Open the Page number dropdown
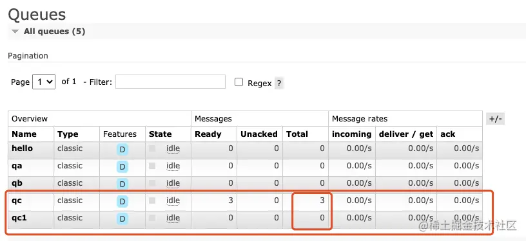 pyautogui.click(x=44, y=82)
